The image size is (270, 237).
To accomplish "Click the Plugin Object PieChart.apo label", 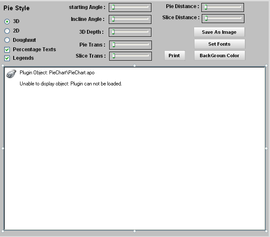I will tap(57, 73).
